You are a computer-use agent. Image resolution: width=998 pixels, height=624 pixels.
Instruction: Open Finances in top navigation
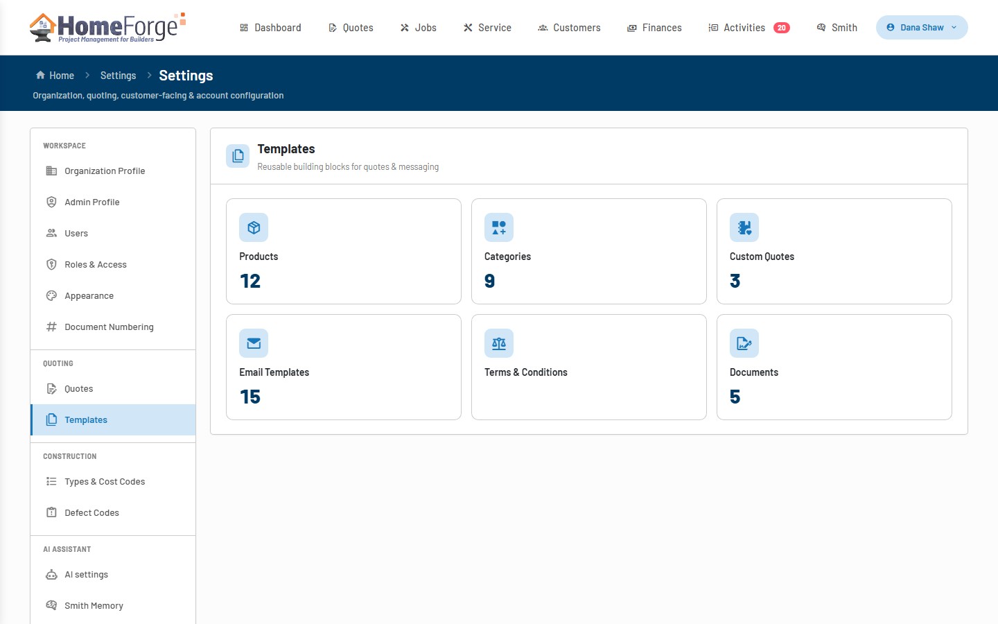(655, 28)
